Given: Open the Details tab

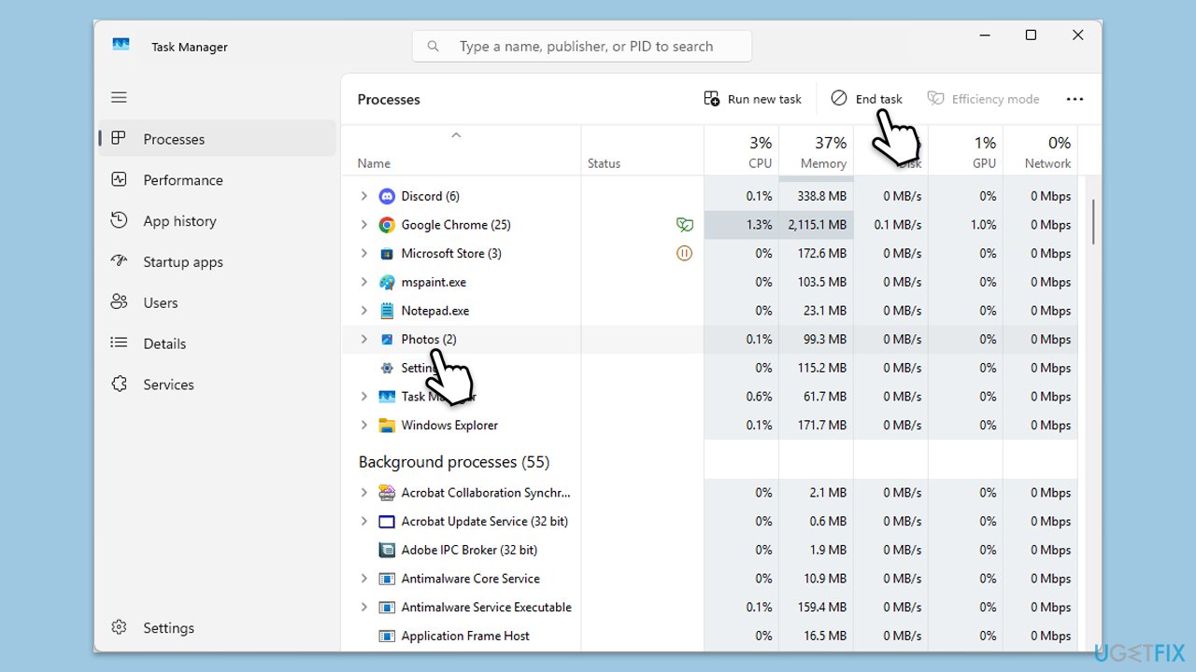Looking at the screenshot, I should (217, 343).
